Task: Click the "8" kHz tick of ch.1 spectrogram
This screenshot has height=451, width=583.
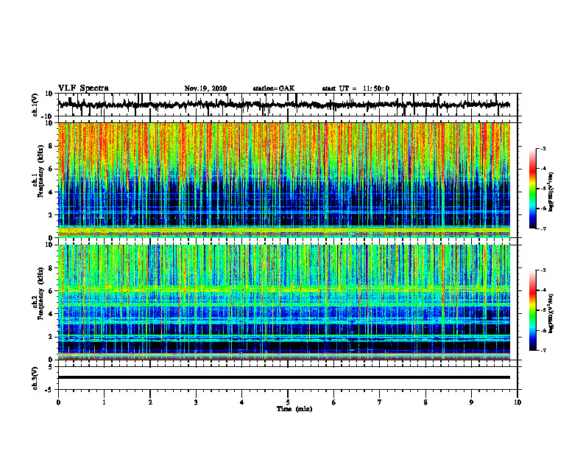Action: coord(52,146)
